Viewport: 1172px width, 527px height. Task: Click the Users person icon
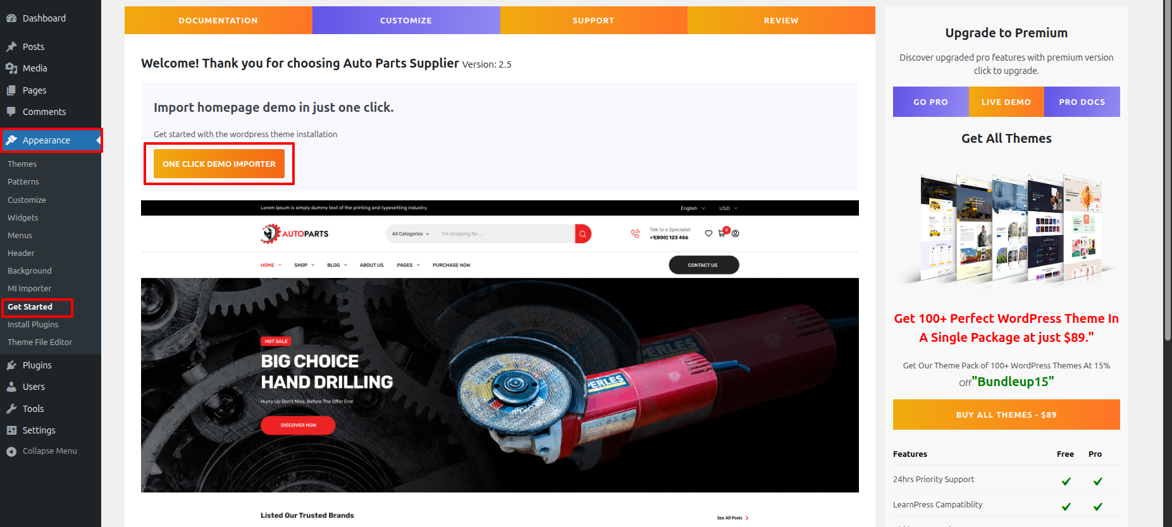click(x=11, y=387)
